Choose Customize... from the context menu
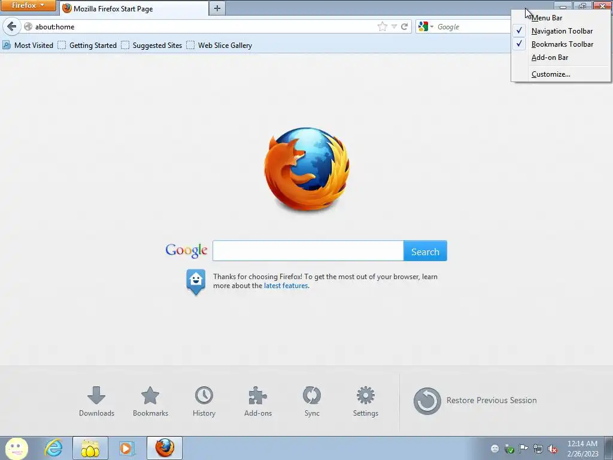This screenshot has width=613, height=460. coord(561,74)
